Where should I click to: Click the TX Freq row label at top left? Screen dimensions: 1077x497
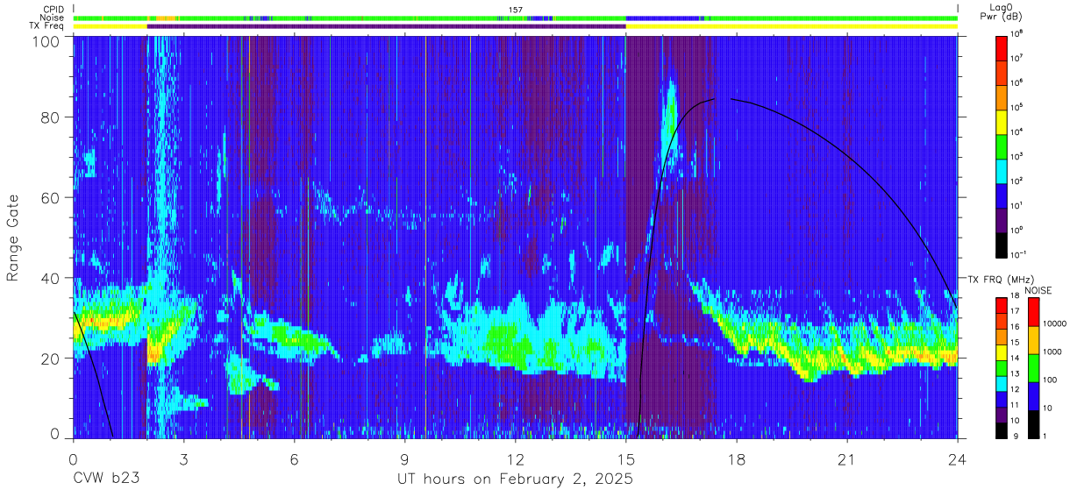click(47, 26)
